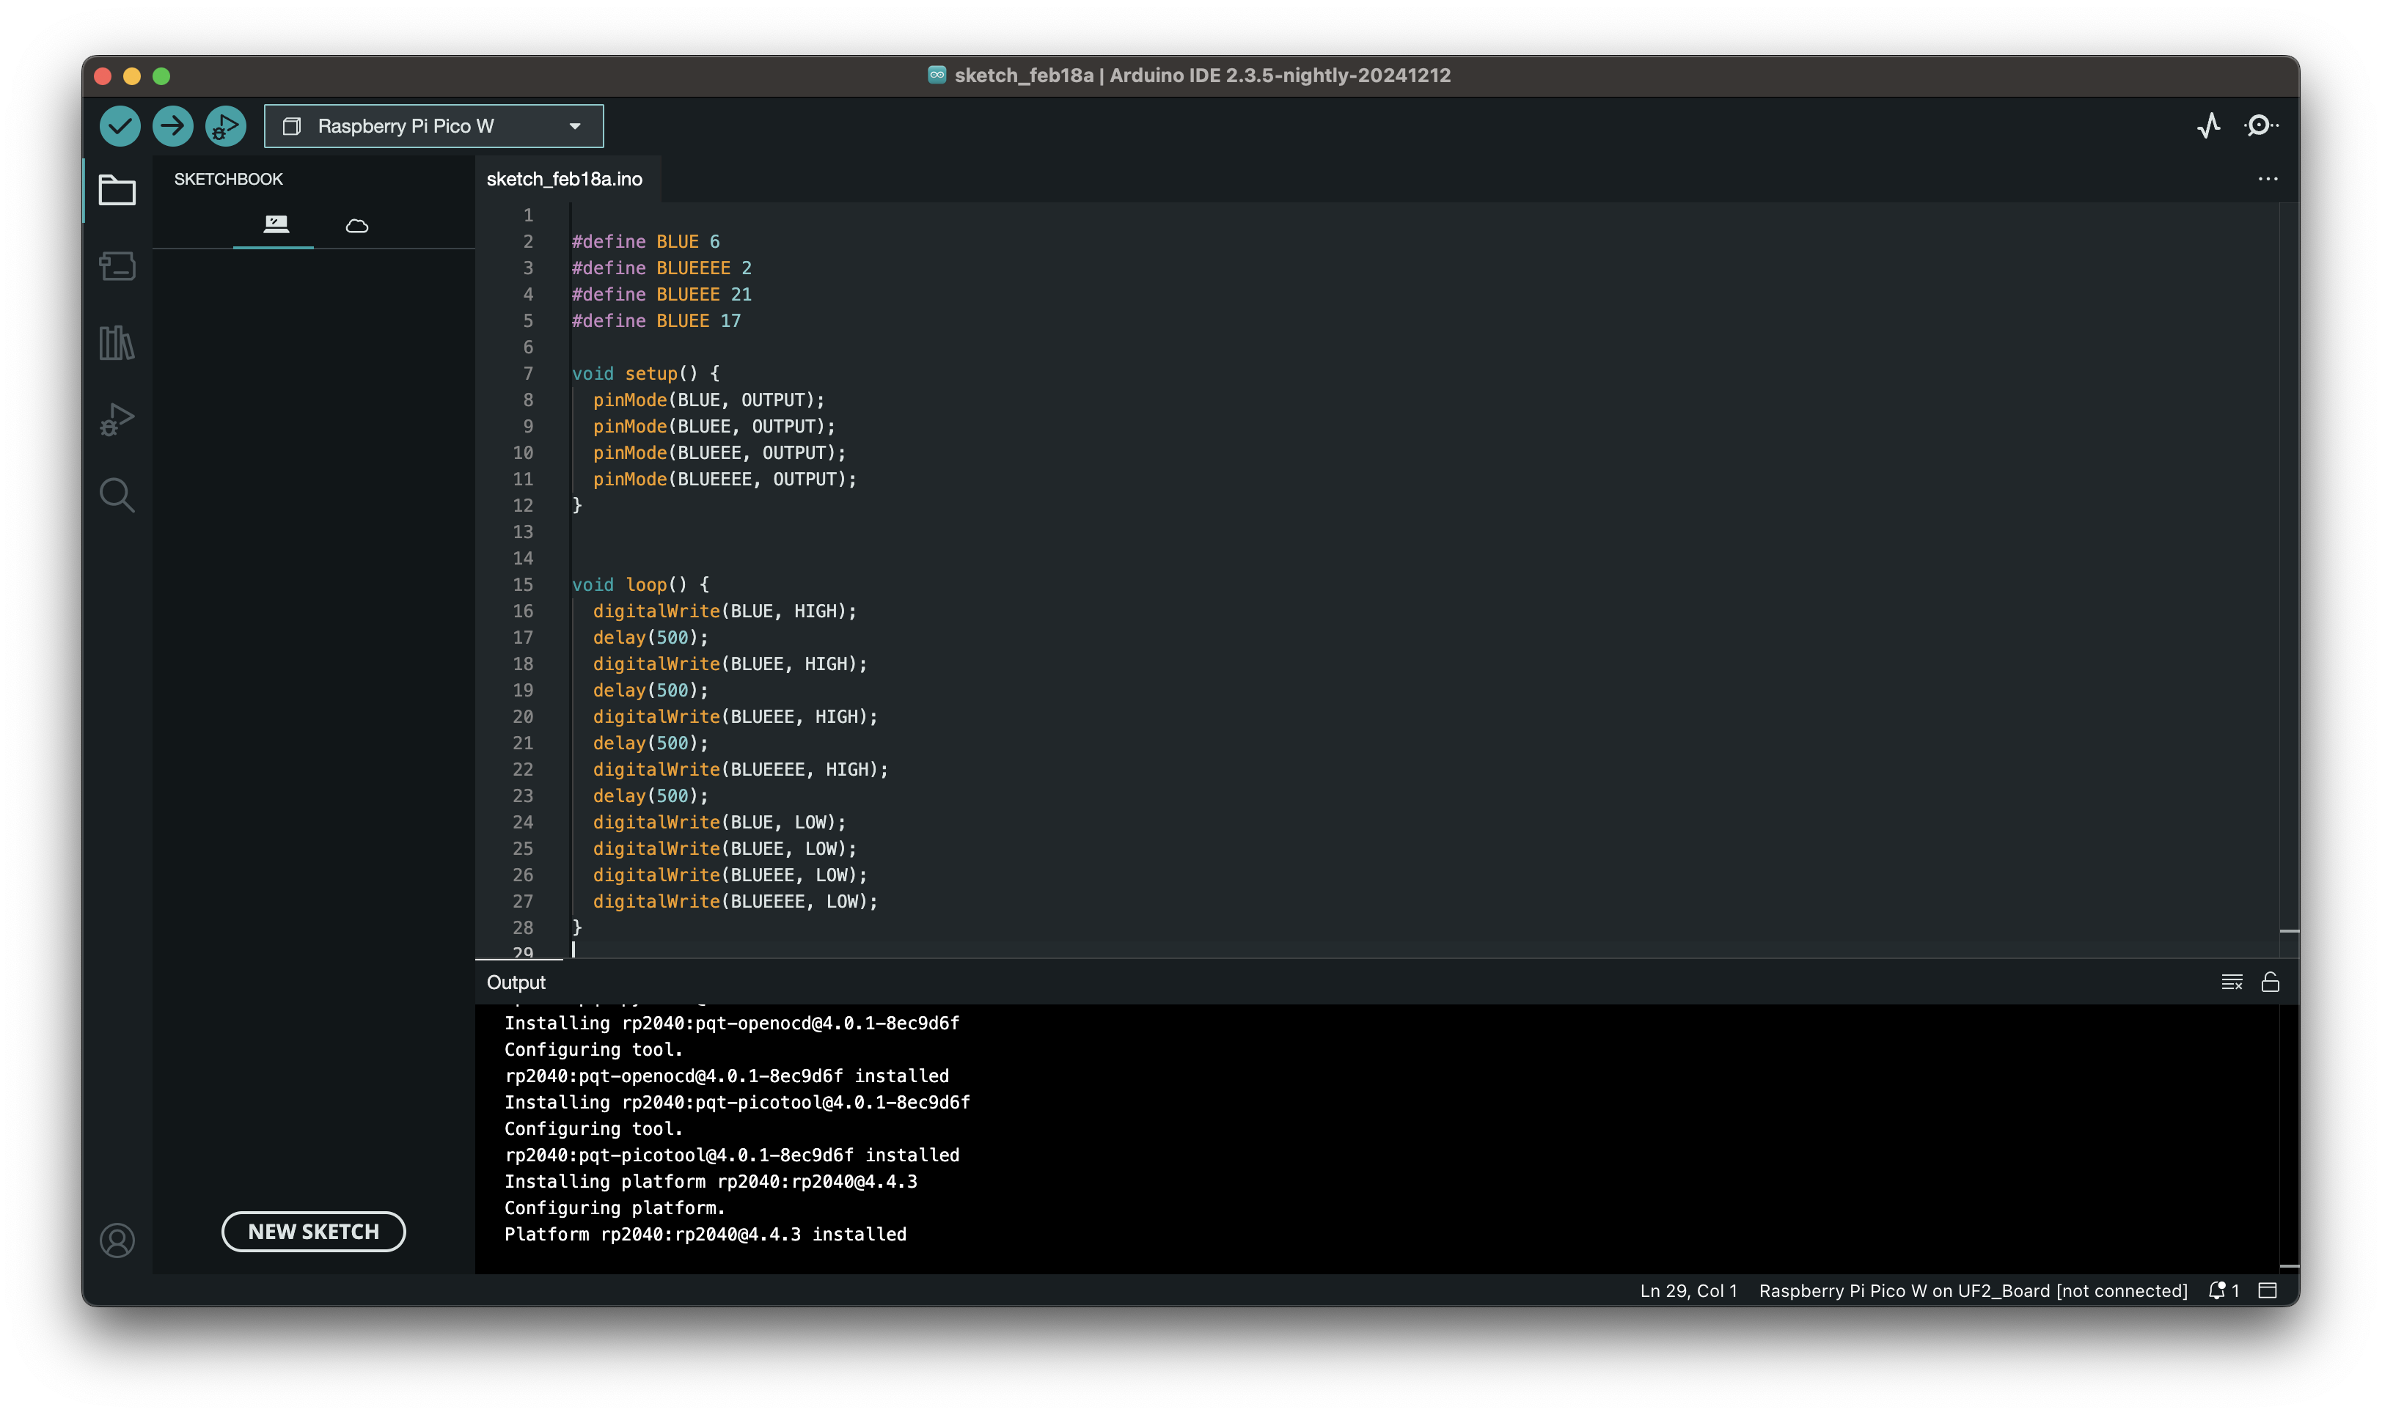The width and height of the screenshot is (2382, 1415).
Task: Click the editor vertical scrollbar
Action: [x=2289, y=580]
